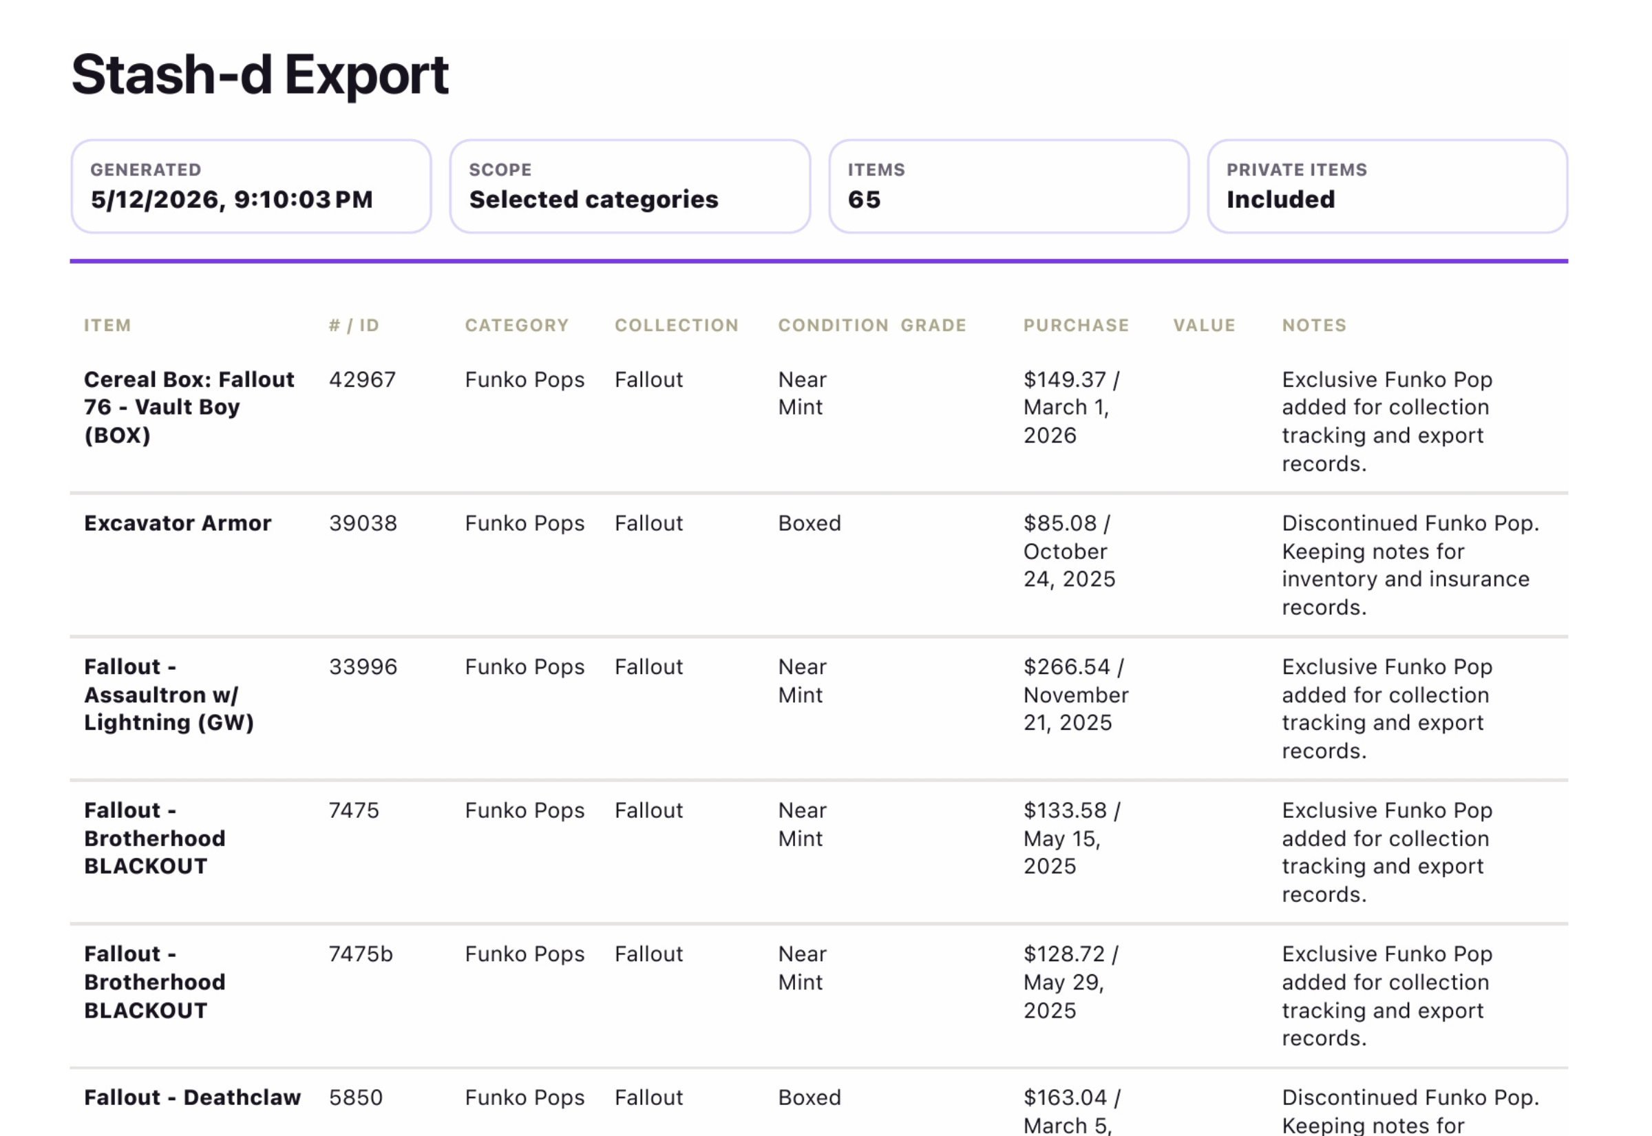
Task: Click notes text in the 7475b row
Action: [x=1386, y=996]
